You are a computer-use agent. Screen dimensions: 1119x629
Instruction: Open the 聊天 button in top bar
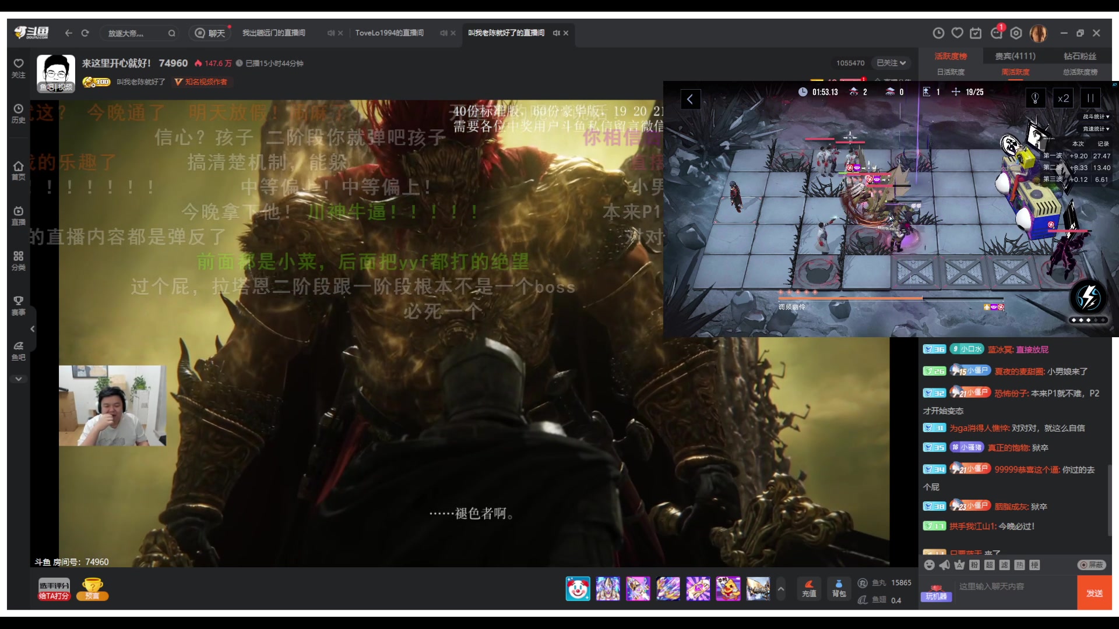click(210, 33)
